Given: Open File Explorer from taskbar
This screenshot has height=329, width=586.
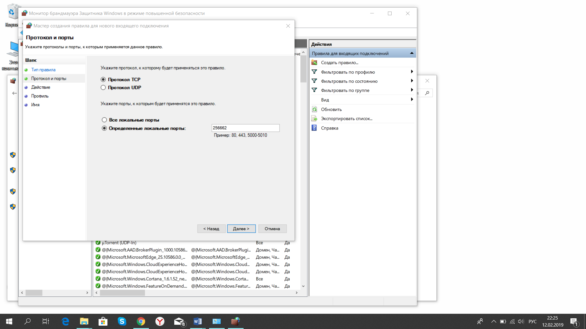Looking at the screenshot, I should (84, 321).
